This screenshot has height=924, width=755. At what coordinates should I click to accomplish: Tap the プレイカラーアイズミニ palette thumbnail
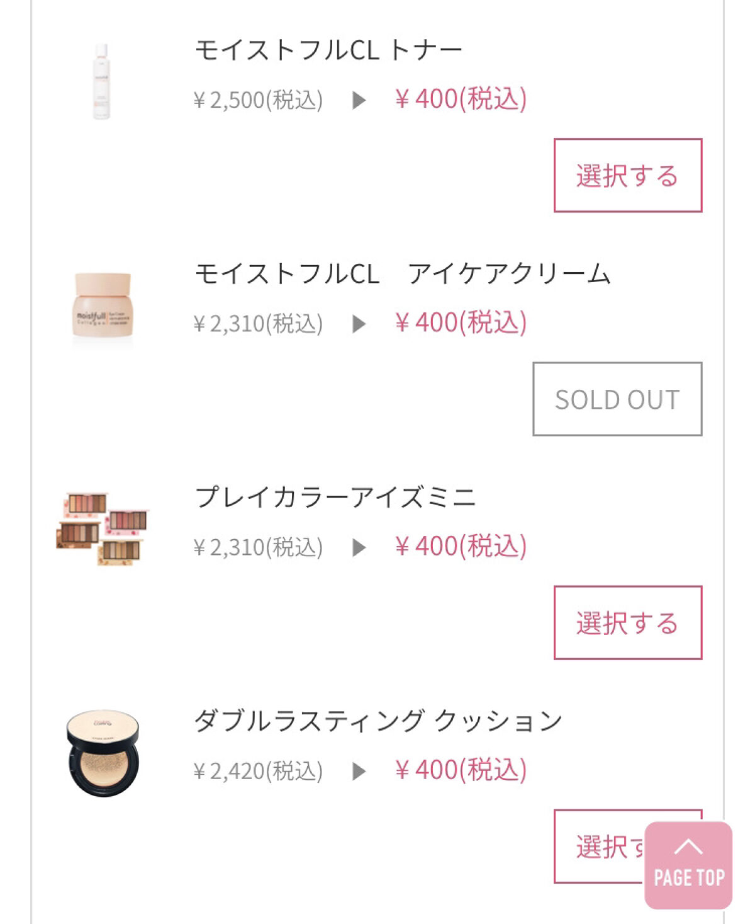(x=103, y=529)
